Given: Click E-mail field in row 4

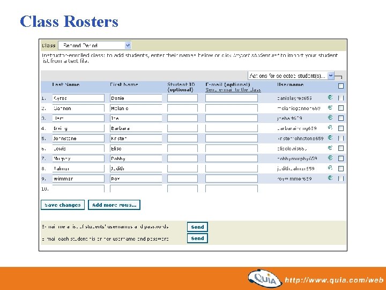Looking at the screenshot, I should [232, 128].
